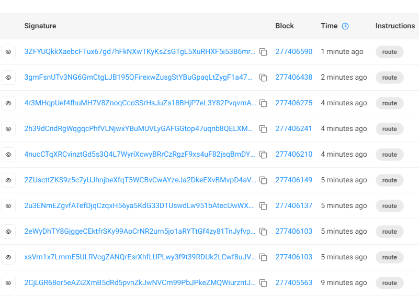Open transaction 4nucCTqXRCvinztGd5s signature link
This screenshot has width=419, height=306.
140,154
